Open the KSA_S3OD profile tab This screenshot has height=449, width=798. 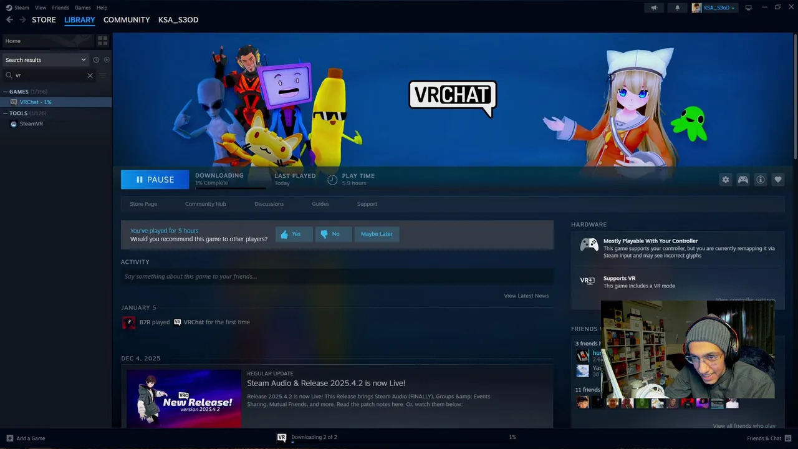pyautogui.click(x=178, y=20)
